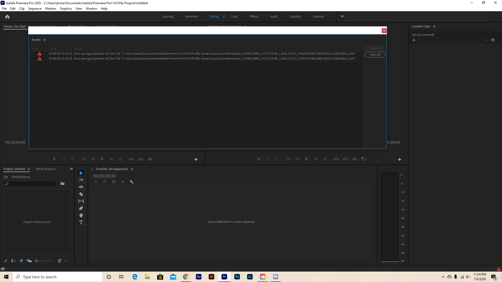Open Timeline display settings wrench
The width and height of the screenshot is (502, 282).
tap(132, 182)
